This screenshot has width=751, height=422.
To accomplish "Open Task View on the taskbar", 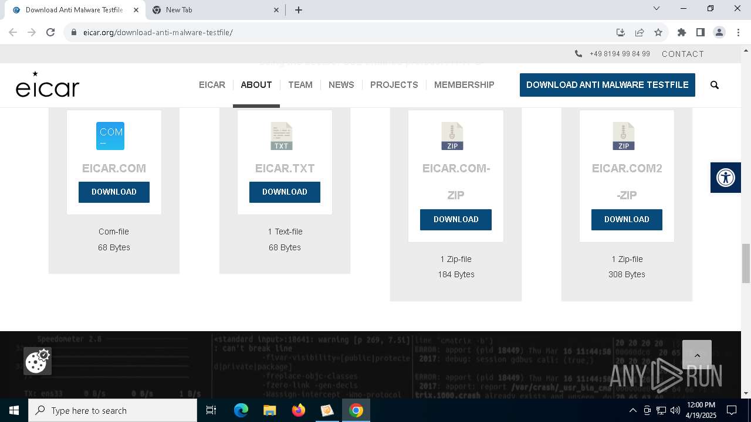I will point(211,410).
